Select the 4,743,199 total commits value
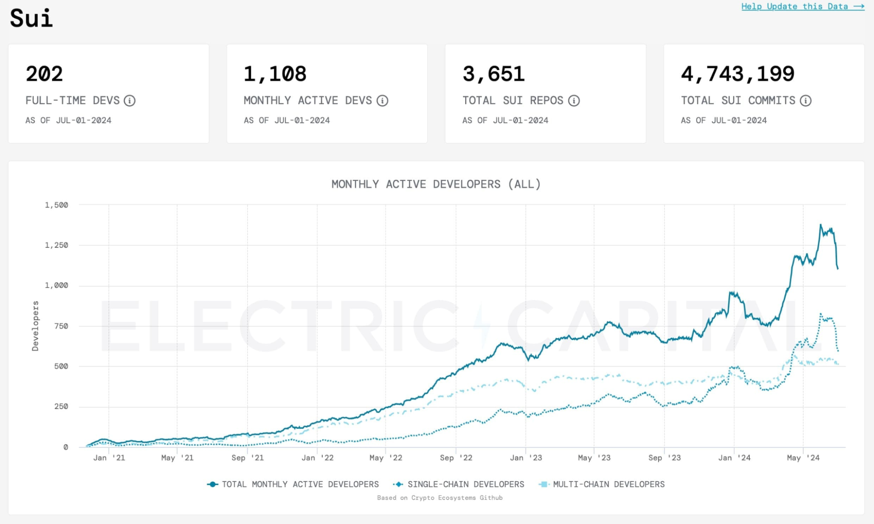874x524 pixels. click(x=738, y=74)
